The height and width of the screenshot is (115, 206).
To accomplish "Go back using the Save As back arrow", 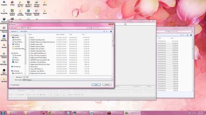I will point(11,28).
